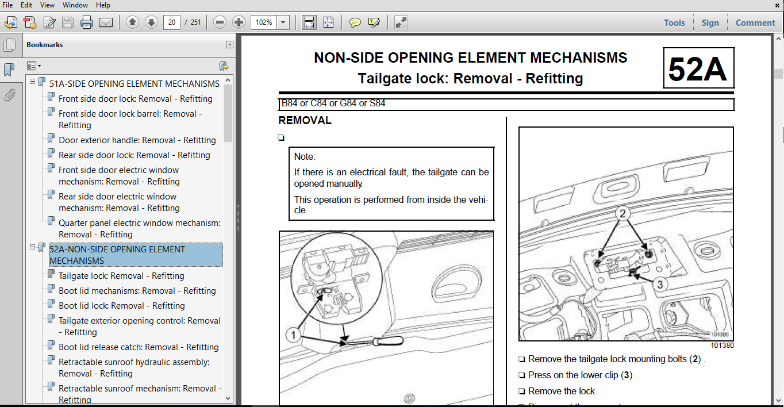This screenshot has height=407, width=784.
Task: Enter fullscreen reading mode
Action: coord(399,22)
